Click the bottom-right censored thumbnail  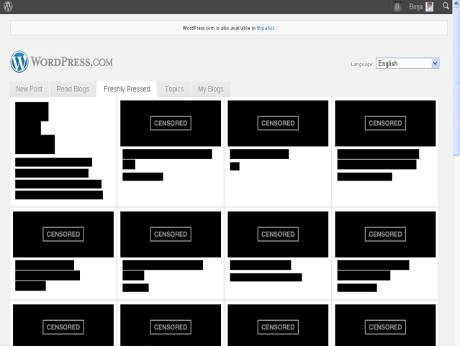tap(385, 325)
